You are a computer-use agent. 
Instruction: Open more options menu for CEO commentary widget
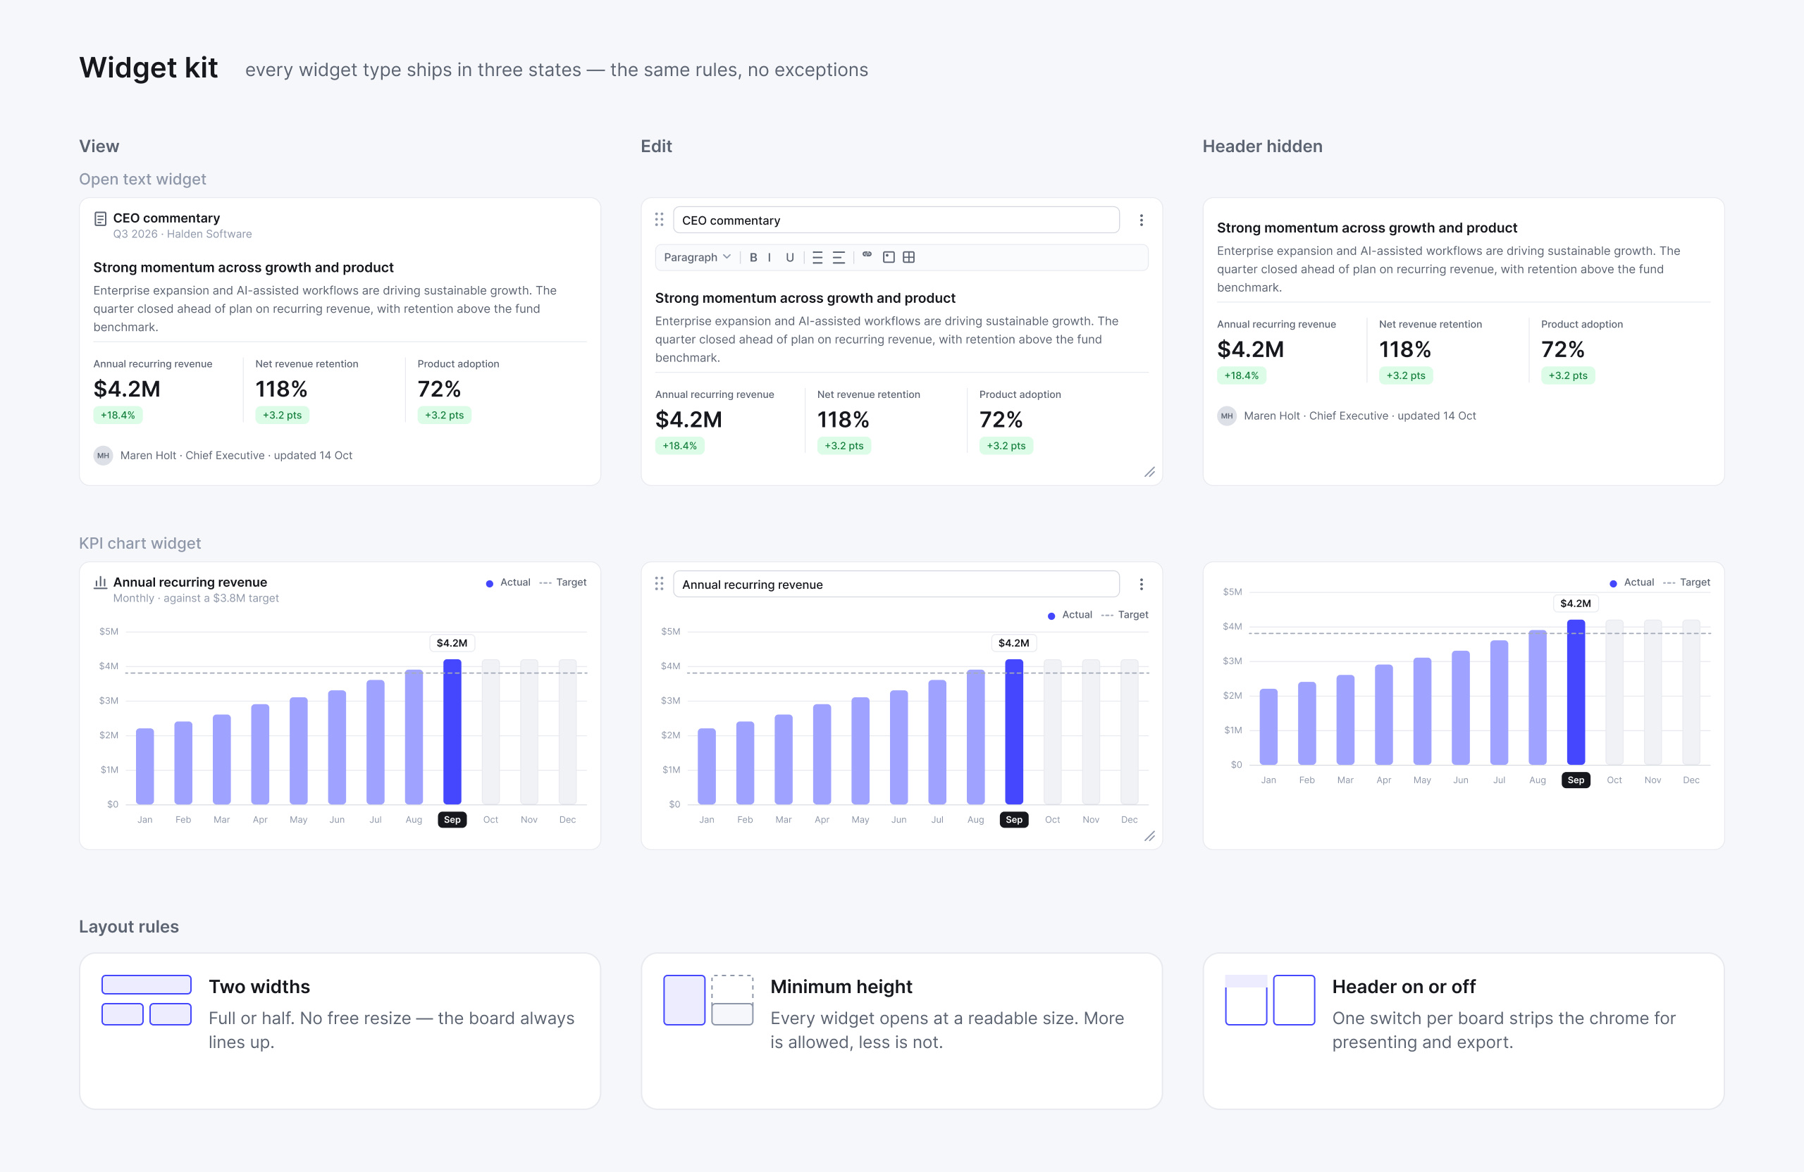[1142, 220]
